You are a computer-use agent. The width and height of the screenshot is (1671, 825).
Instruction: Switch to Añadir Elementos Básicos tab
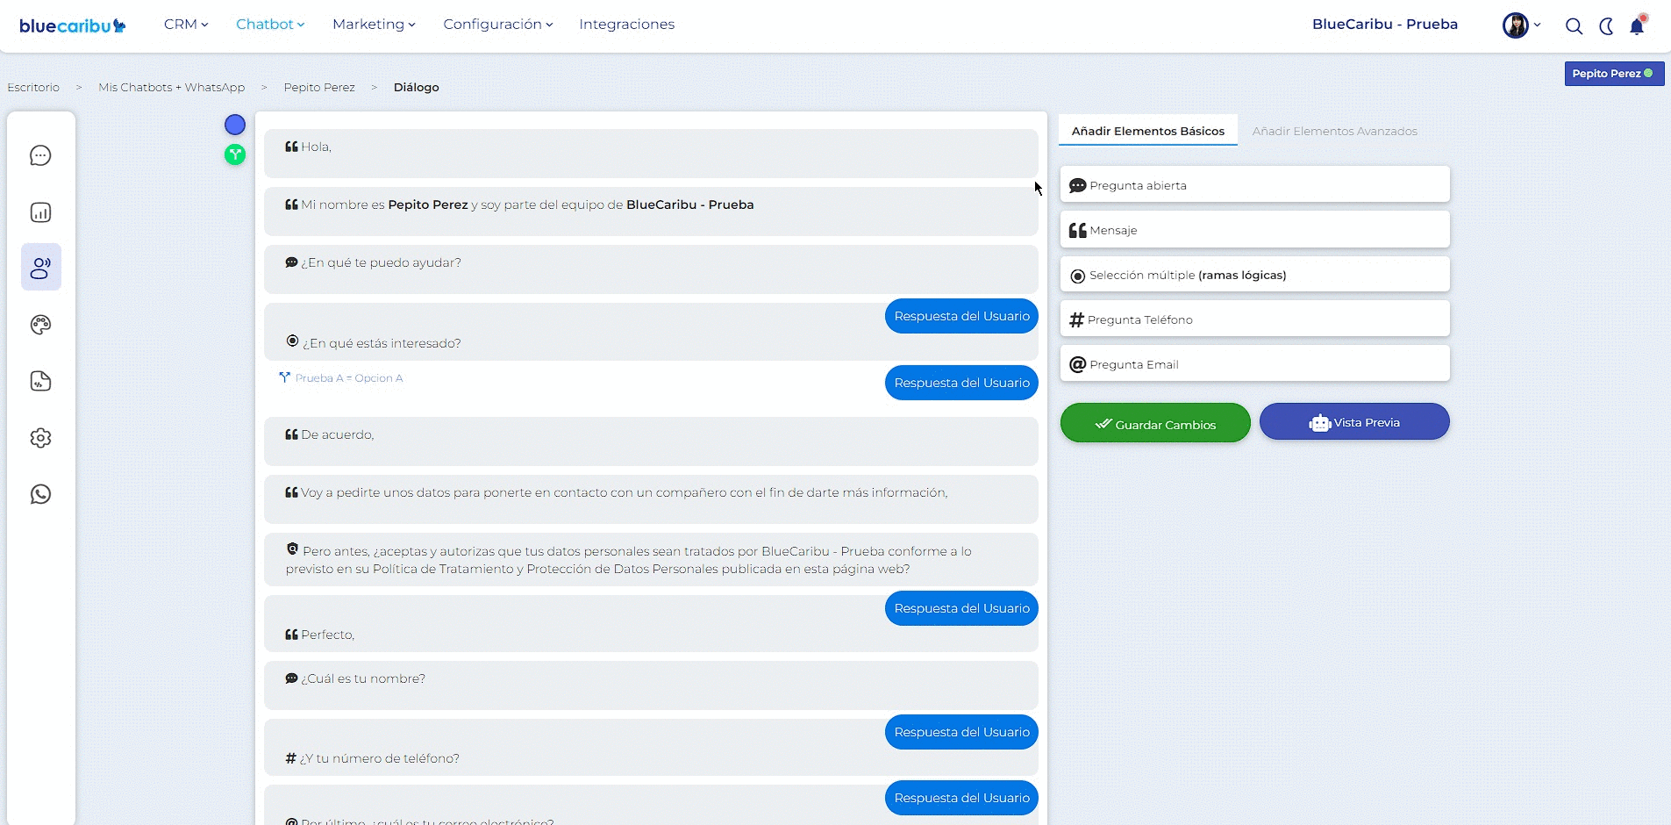[x=1147, y=131]
